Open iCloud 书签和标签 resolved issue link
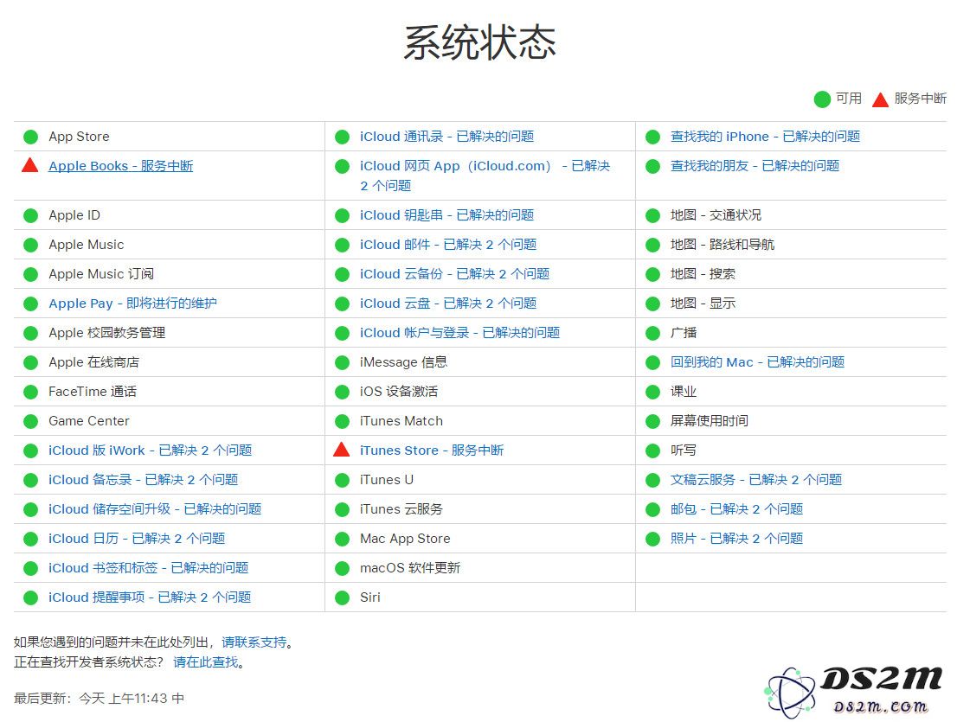 [148, 568]
